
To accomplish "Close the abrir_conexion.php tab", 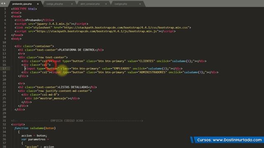I will 106,4.
